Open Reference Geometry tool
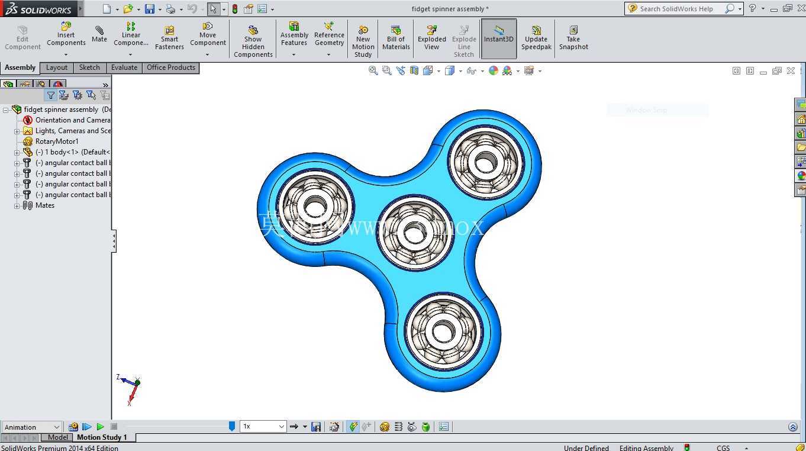Viewport: 806px width, 451px height. click(x=329, y=34)
